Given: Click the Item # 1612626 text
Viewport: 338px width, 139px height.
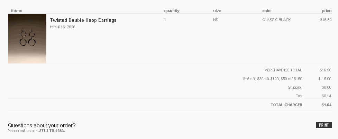Looking at the screenshot, I should (63, 27).
